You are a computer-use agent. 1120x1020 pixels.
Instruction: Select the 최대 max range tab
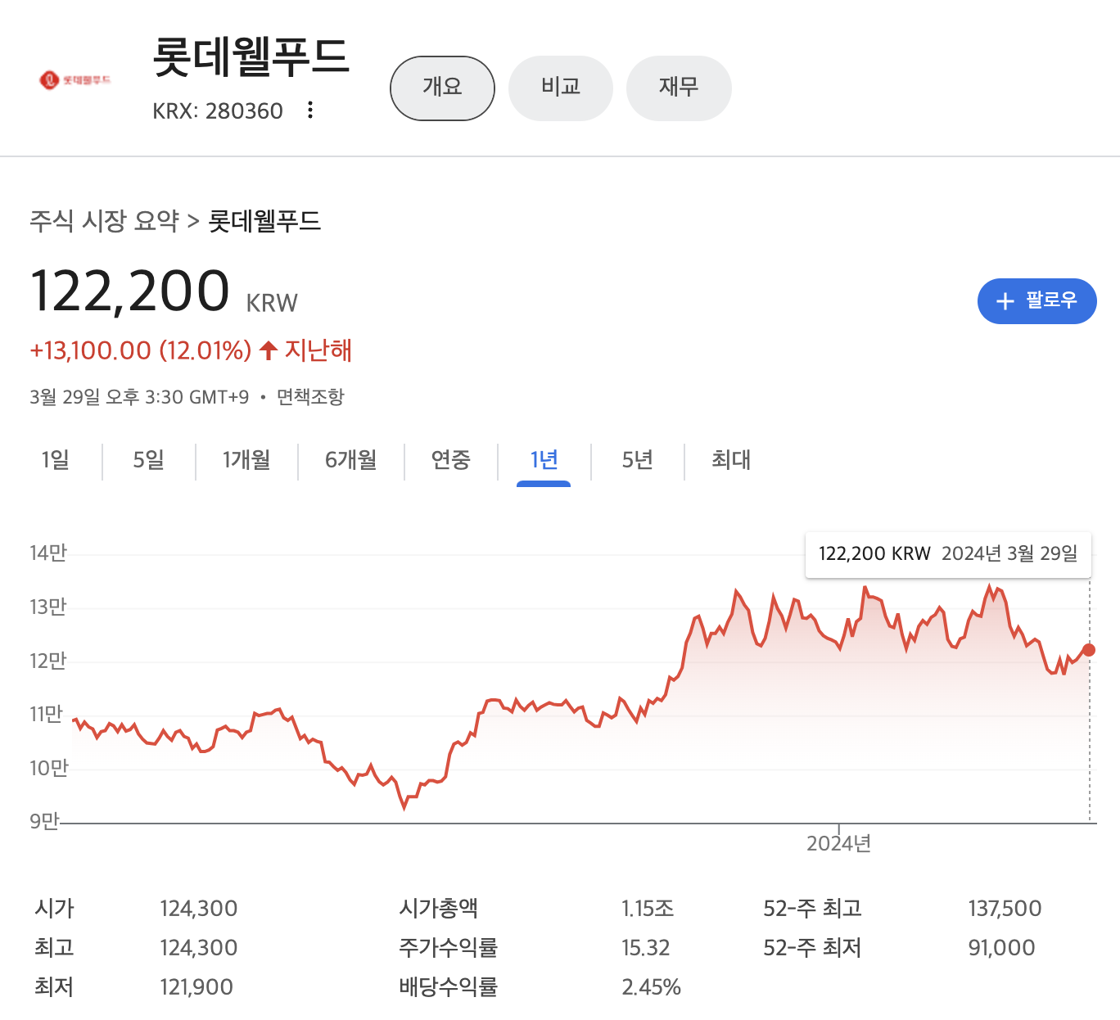pos(731,460)
